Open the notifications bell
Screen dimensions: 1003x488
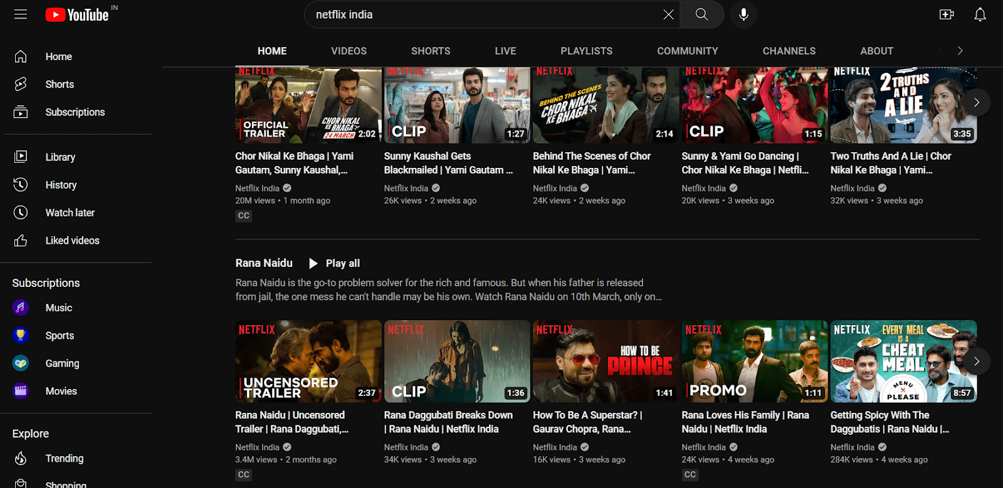(980, 14)
